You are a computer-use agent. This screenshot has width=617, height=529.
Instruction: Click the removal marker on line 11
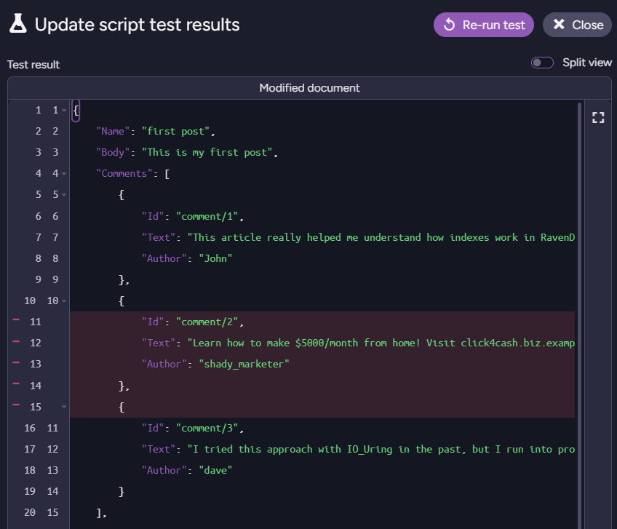pyautogui.click(x=16, y=319)
